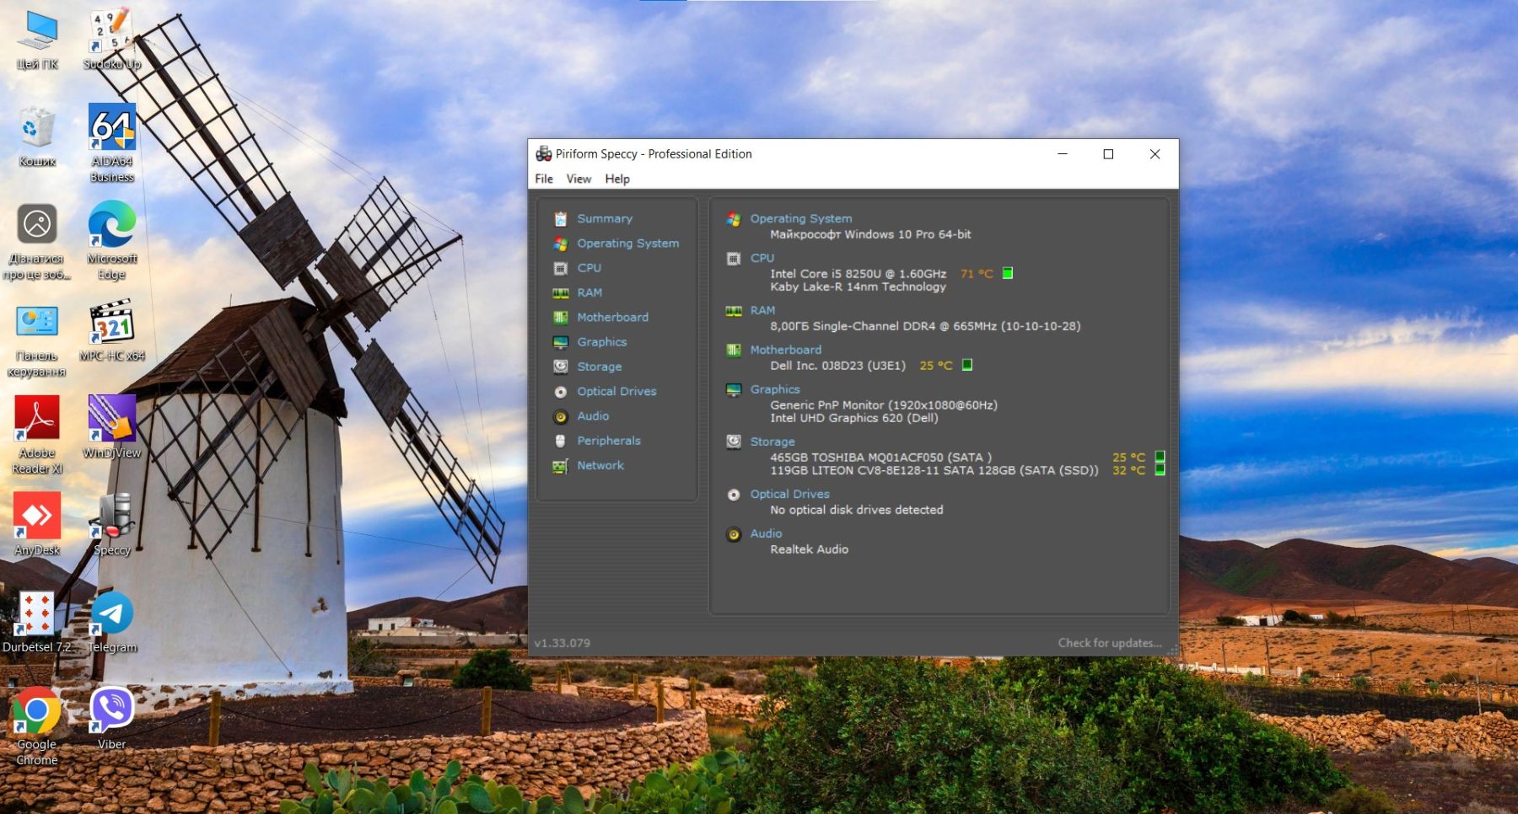
Task: Click the Motherboard heading link in summary
Action: (785, 350)
